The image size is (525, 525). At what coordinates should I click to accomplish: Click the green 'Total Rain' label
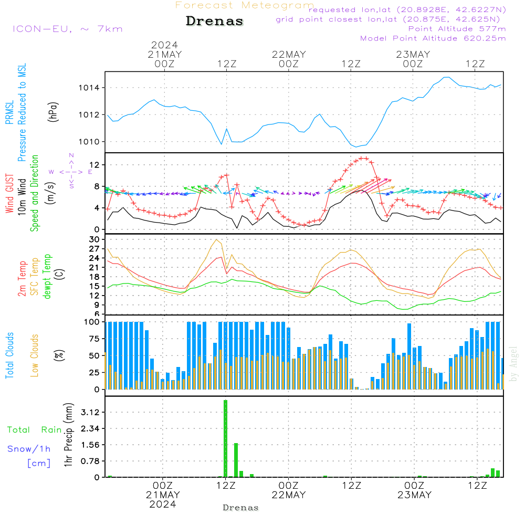35,429
